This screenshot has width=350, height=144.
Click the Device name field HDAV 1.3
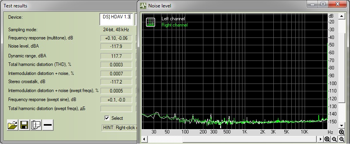pos(116,19)
